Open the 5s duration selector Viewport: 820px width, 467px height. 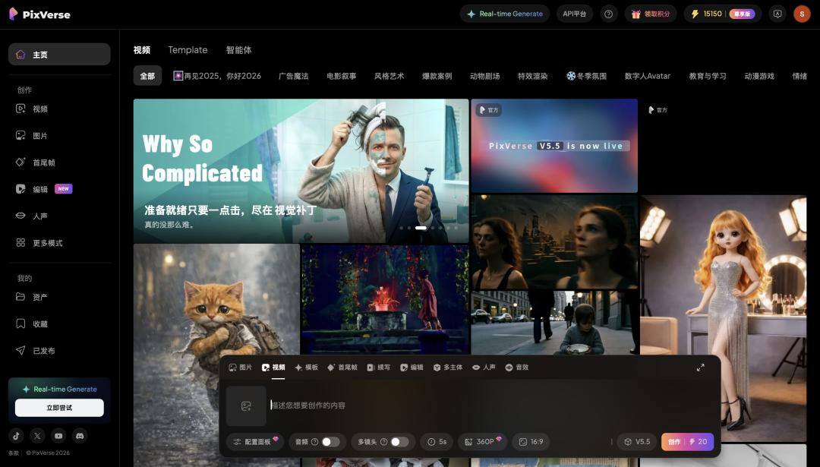437,441
